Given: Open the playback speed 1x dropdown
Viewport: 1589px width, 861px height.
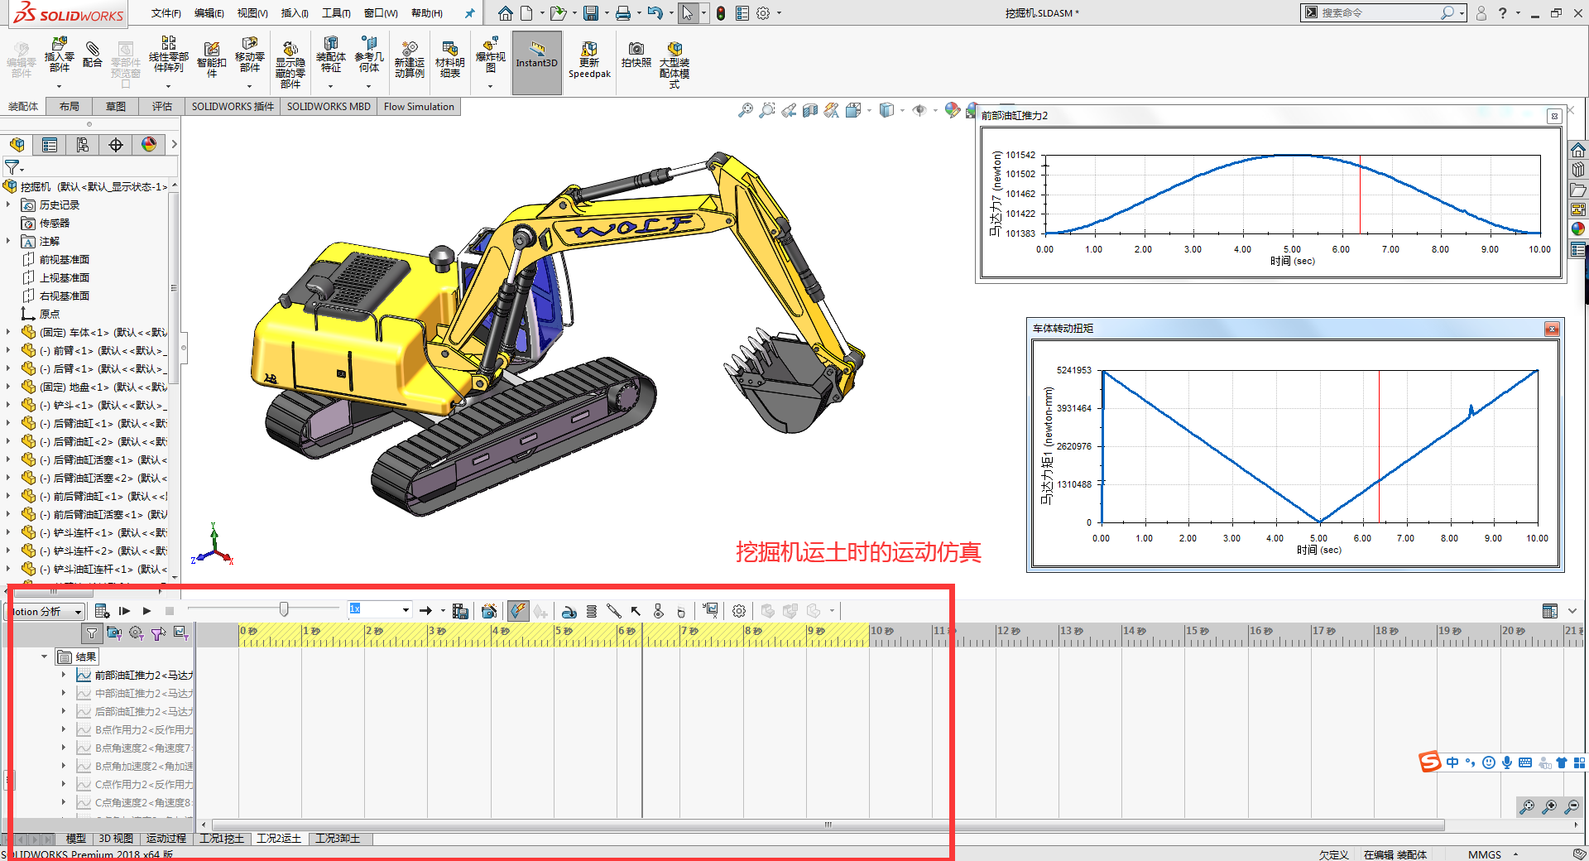Looking at the screenshot, I should [x=406, y=610].
